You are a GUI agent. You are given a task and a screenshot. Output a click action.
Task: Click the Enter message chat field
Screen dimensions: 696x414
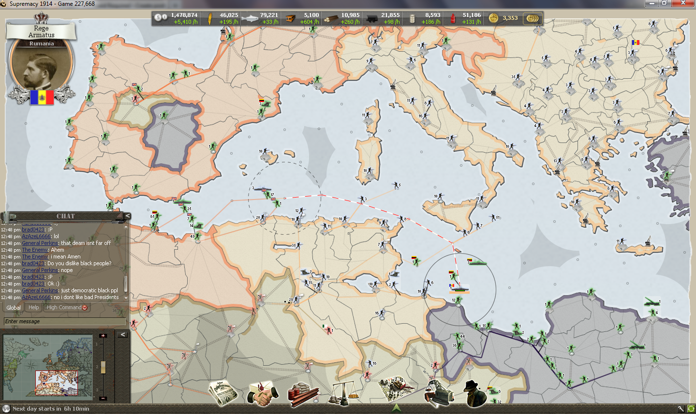coord(64,321)
